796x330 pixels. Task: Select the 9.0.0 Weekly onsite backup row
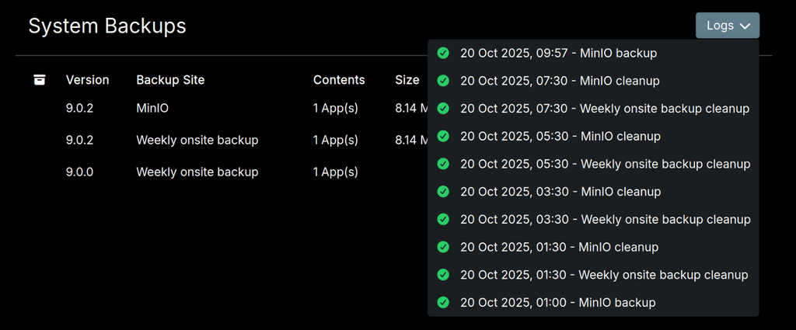197,172
